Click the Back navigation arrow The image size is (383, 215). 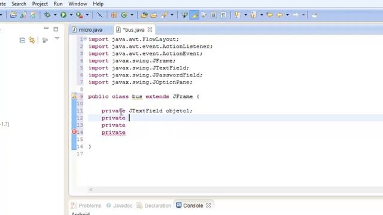[x=280, y=15]
